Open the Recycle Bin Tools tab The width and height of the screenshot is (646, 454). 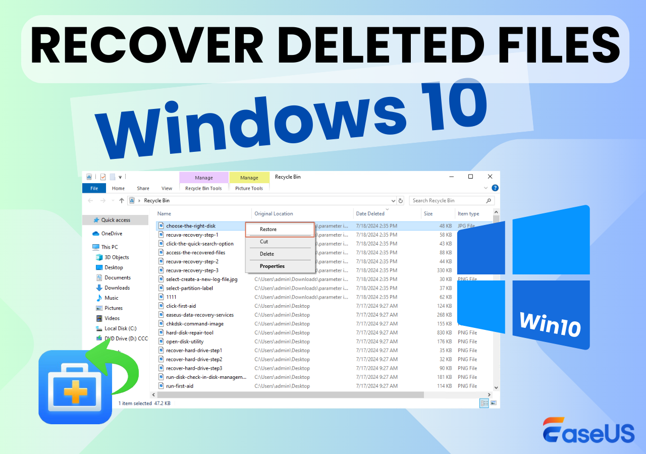click(203, 189)
